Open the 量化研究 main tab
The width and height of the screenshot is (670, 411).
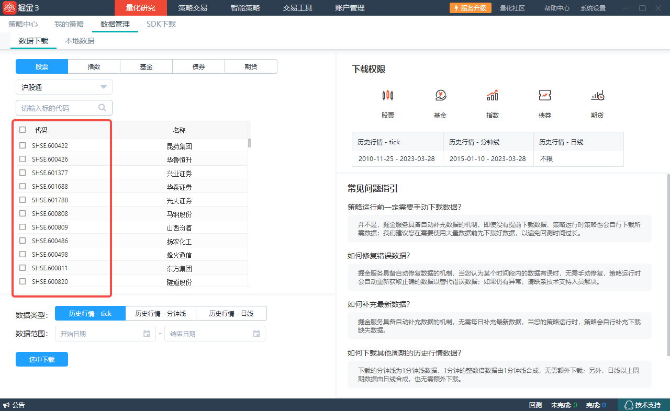pyautogui.click(x=141, y=8)
